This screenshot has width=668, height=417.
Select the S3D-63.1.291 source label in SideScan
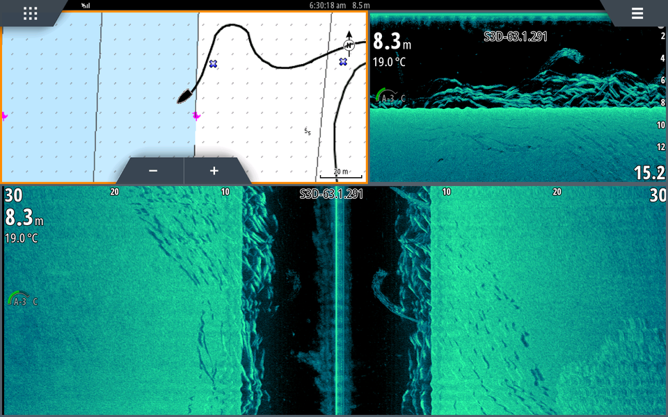click(x=331, y=195)
